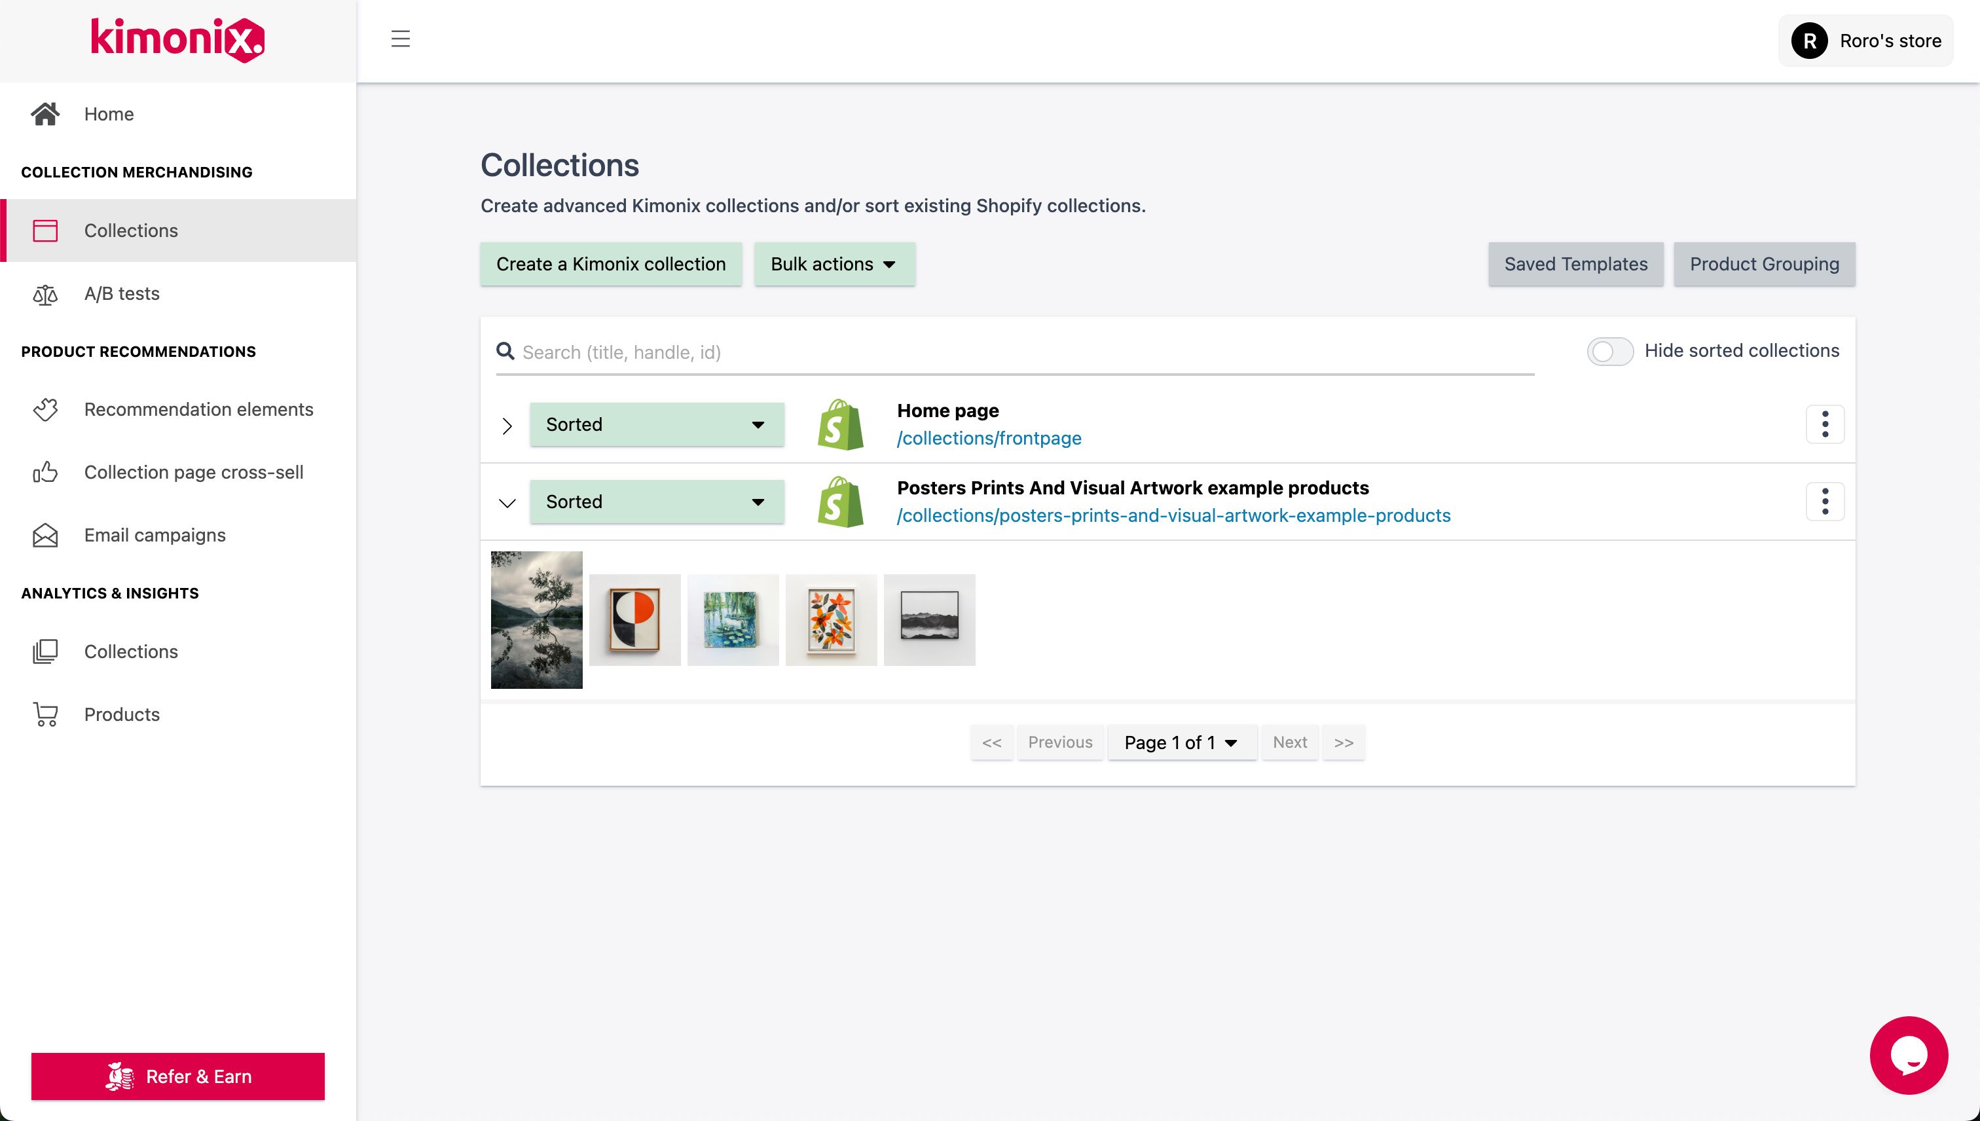1980x1121 pixels.
Task: Open the three-dot menu for Home page
Action: 1825,424
